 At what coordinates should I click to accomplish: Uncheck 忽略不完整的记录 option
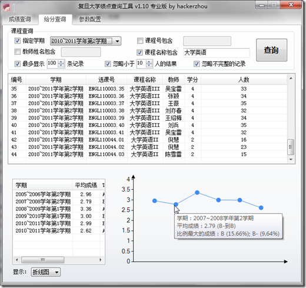pyautogui.click(x=197, y=63)
